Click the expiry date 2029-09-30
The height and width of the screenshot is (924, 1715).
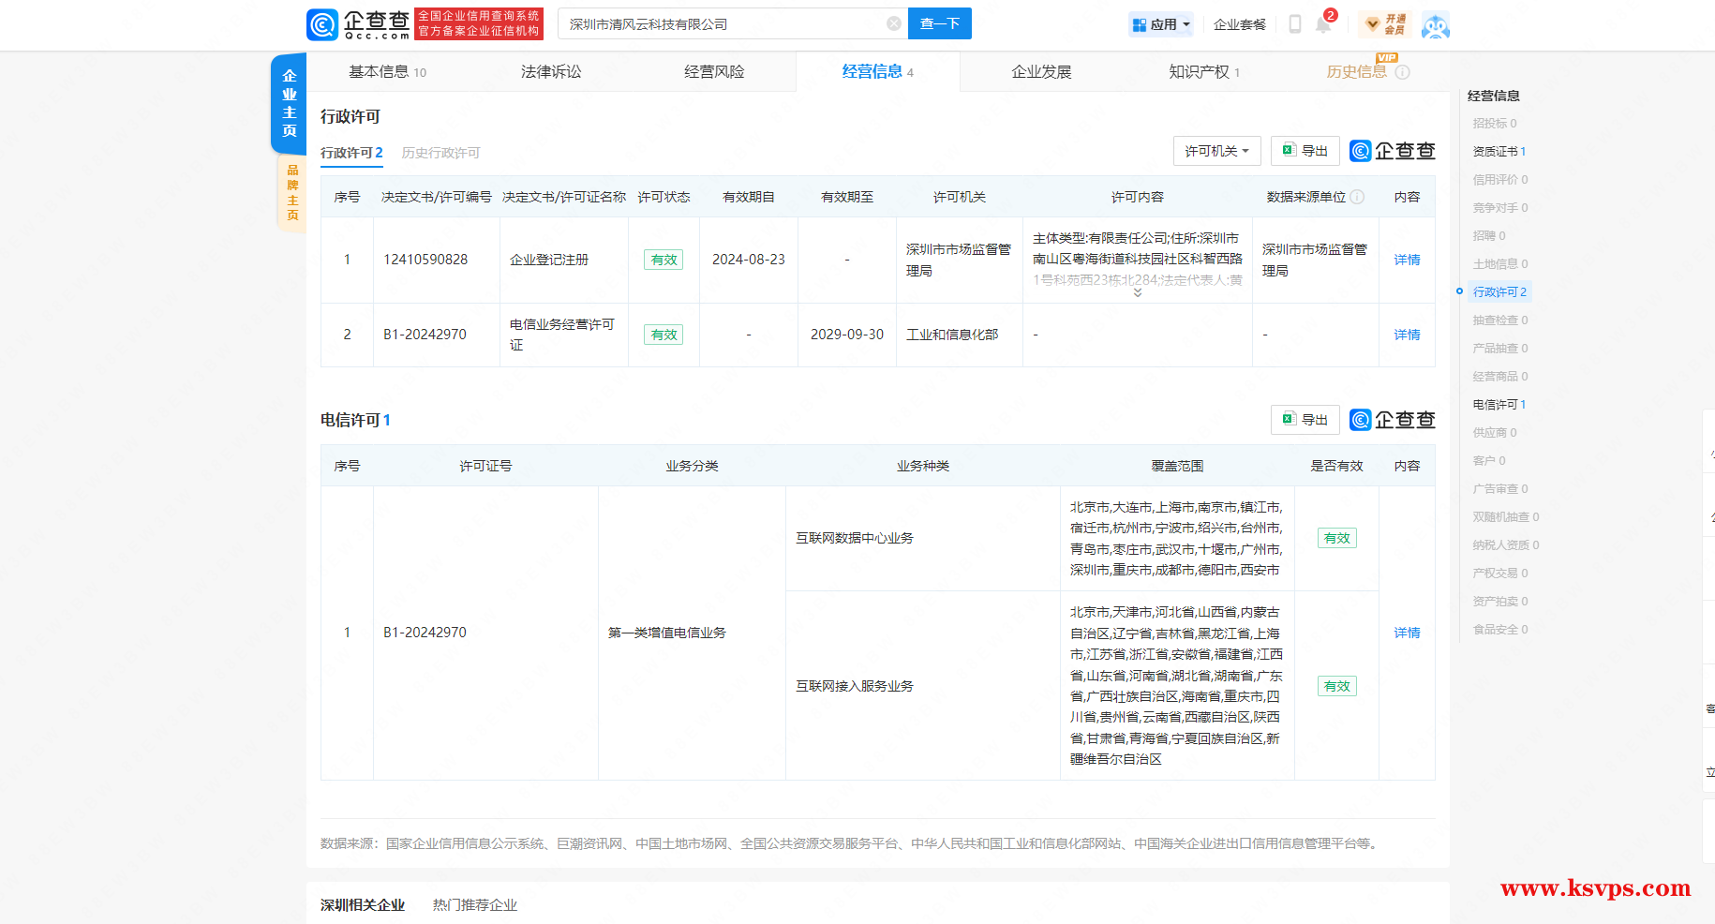coord(847,335)
